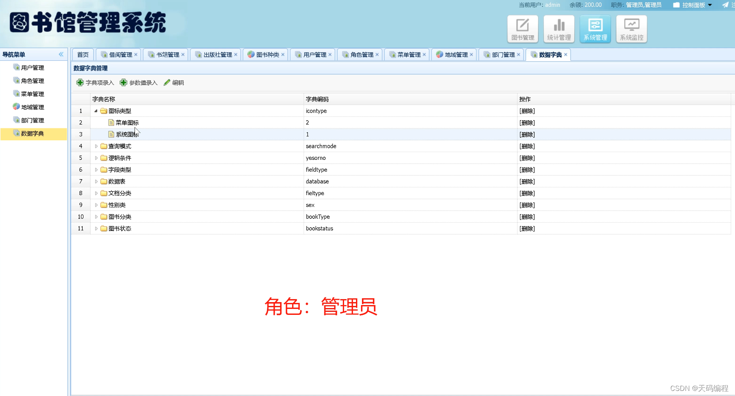The height and width of the screenshot is (396, 735).
Task: Delete the searchmode row
Action: (x=527, y=146)
